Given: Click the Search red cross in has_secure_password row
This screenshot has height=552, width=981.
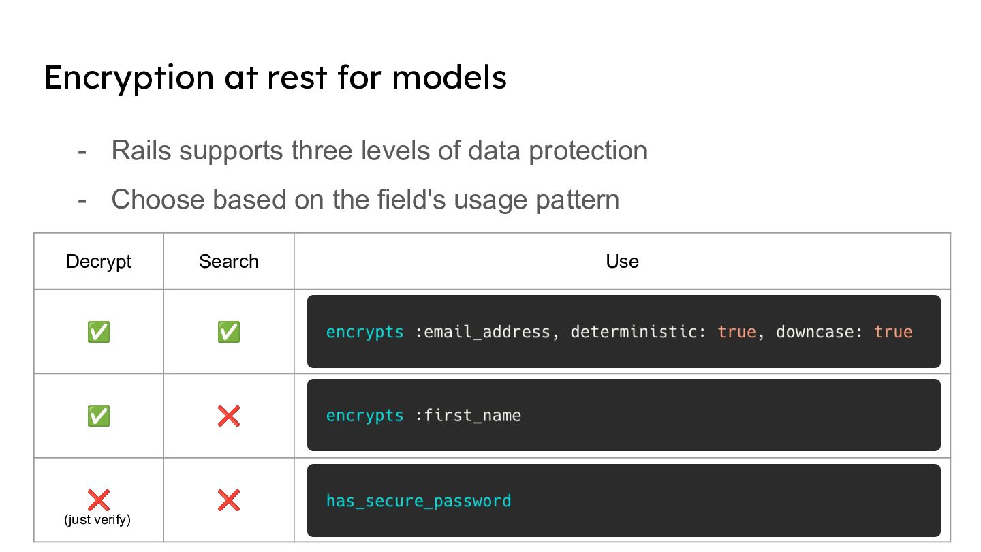Looking at the screenshot, I should pyautogui.click(x=228, y=501).
